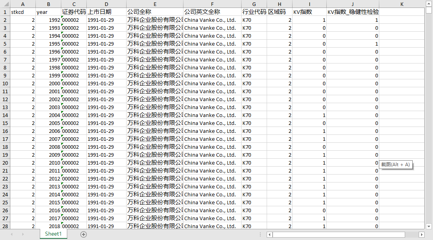Select column I header
The height and width of the screenshot is (240, 433).
[x=309, y=4]
